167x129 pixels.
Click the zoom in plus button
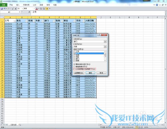(x=165, y=127)
